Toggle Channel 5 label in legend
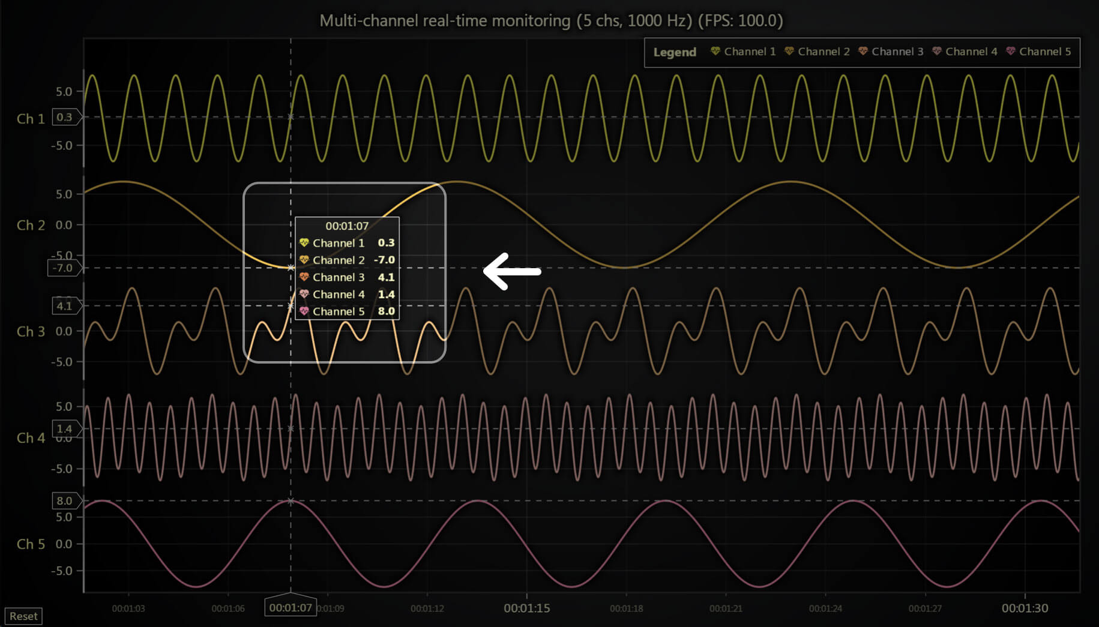The width and height of the screenshot is (1099, 627). (1045, 52)
